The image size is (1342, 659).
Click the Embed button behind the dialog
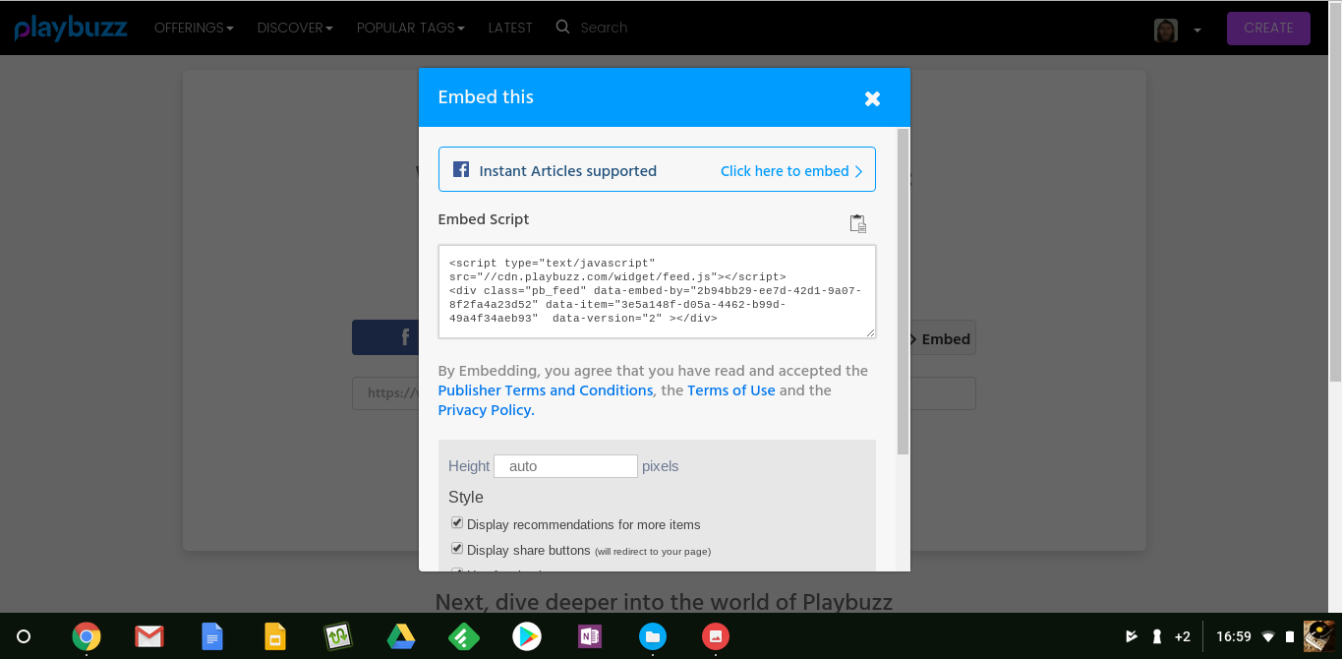coord(943,338)
